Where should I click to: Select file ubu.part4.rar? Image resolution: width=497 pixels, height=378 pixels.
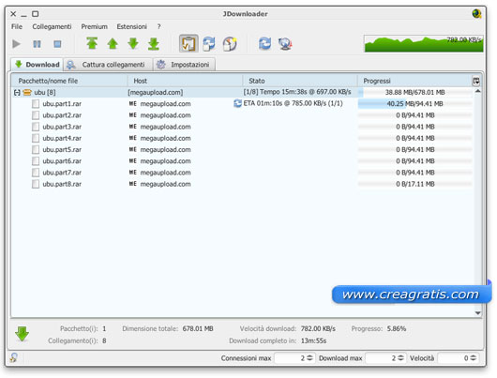(x=62, y=138)
